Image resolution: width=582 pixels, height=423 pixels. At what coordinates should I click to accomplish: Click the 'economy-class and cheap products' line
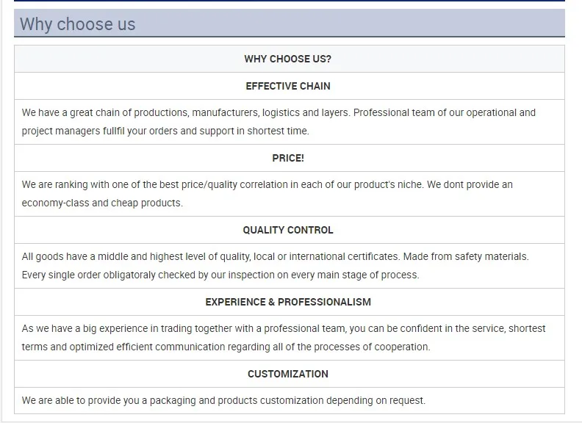[x=102, y=203]
